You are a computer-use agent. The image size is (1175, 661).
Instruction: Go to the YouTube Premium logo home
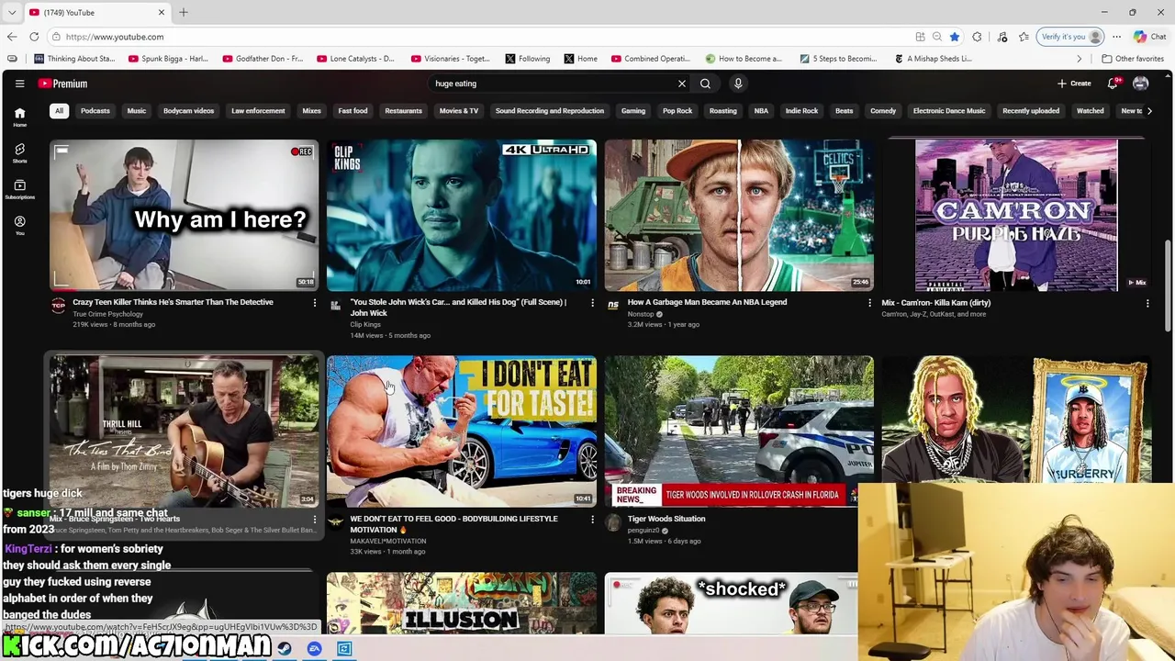(x=62, y=84)
